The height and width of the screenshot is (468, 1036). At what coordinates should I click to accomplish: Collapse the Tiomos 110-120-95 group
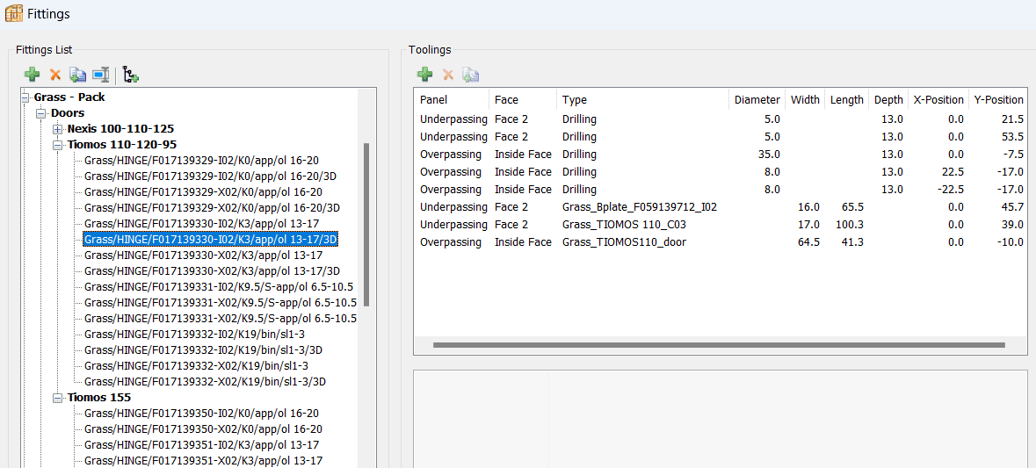tap(57, 145)
